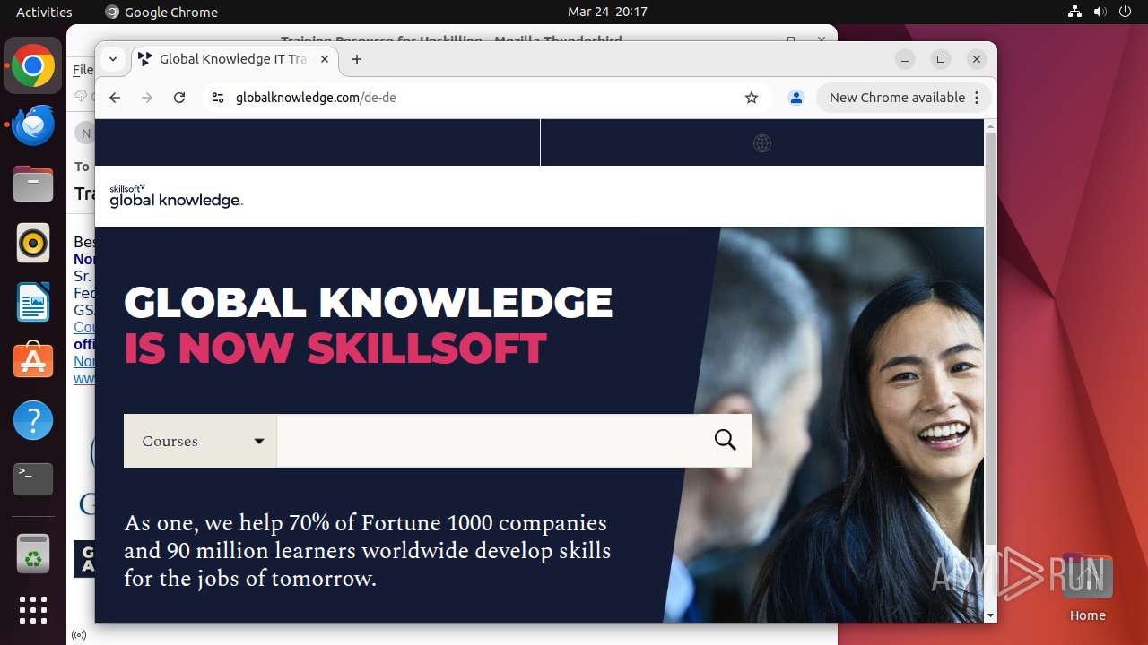Click the globe language selector icon
The width and height of the screenshot is (1148, 645).
[x=762, y=143]
